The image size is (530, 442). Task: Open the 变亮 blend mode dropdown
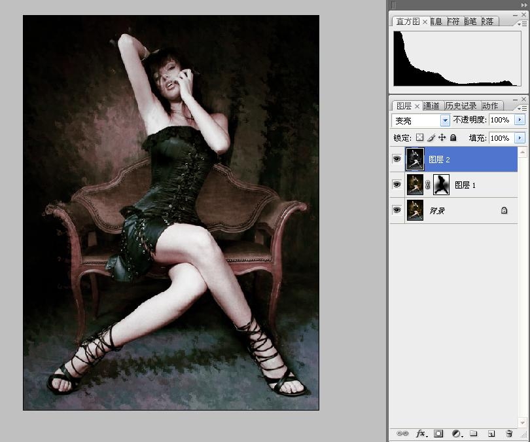[x=445, y=120]
